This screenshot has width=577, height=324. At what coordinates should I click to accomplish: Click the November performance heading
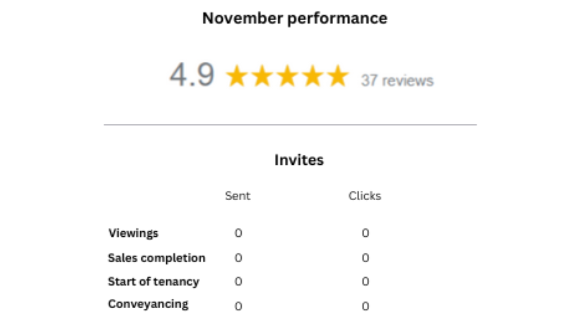click(295, 18)
